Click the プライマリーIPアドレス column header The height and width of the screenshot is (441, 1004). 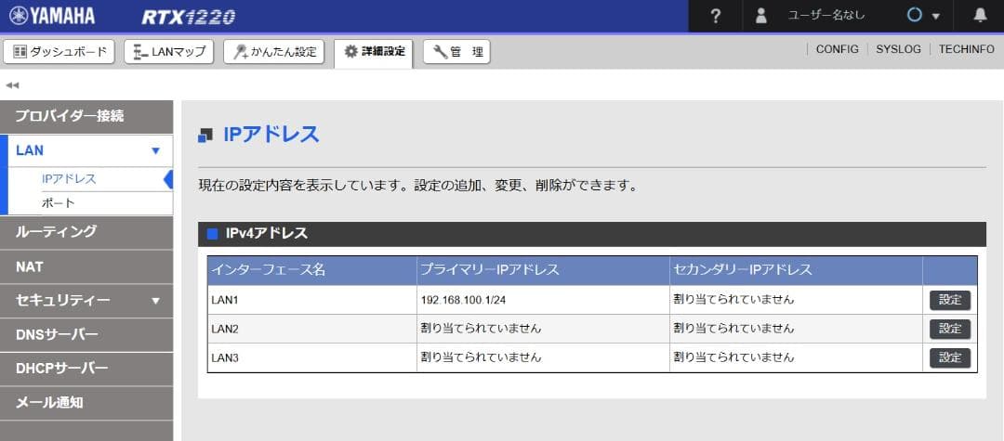[x=543, y=270]
